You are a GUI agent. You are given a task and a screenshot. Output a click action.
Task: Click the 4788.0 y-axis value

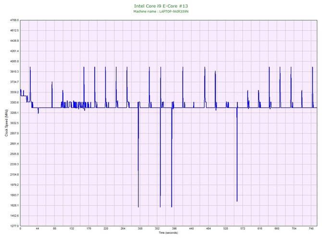[14, 20]
